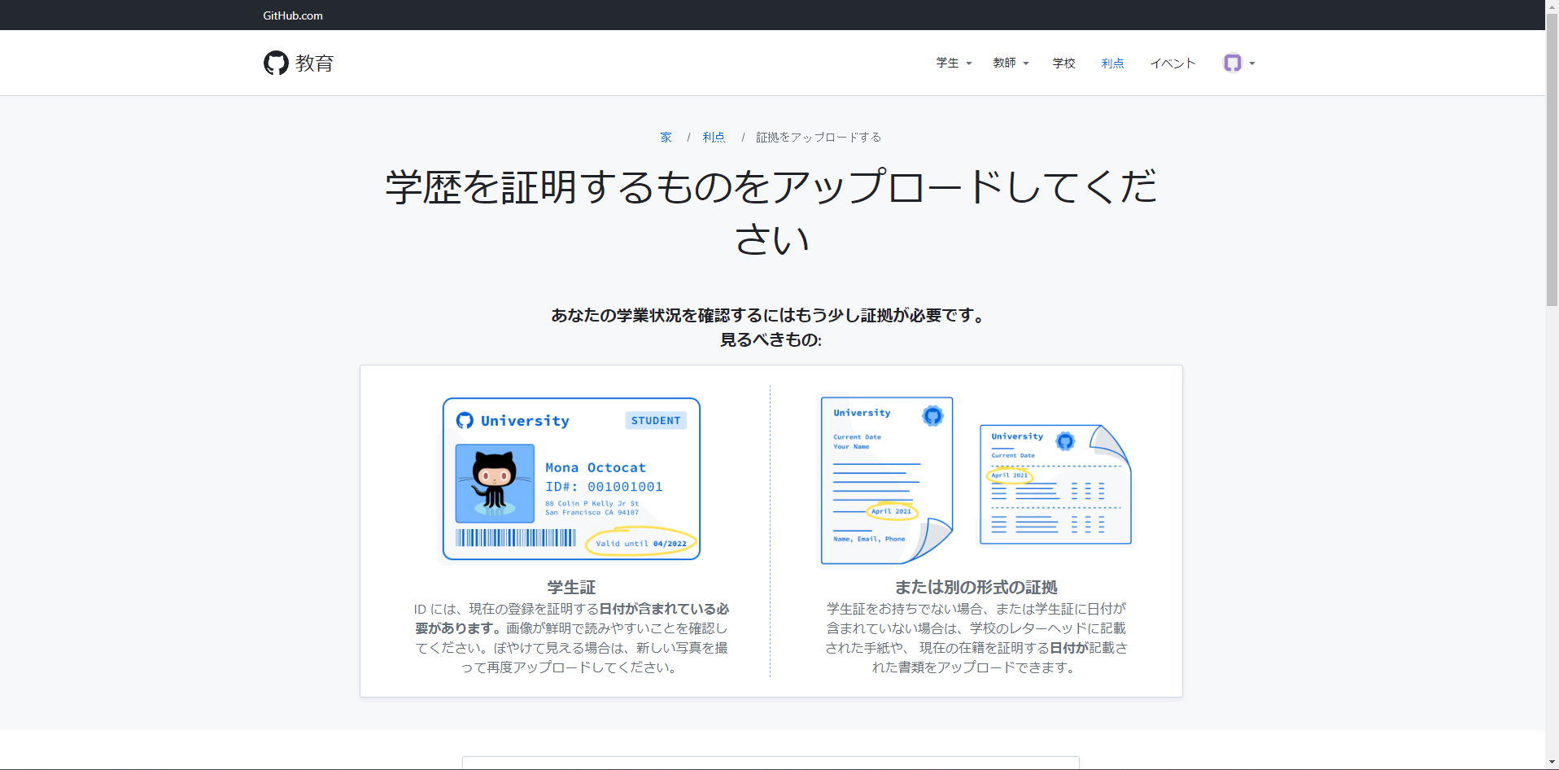The width and height of the screenshot is (1559, 770).
Task: Click the 教育 title text in header
Action: (314, 63)
